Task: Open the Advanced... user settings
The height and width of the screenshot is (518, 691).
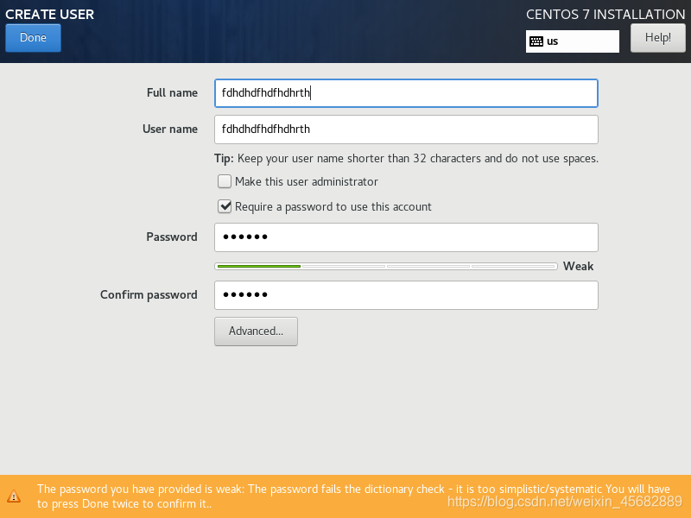Action: [x=256, y=332]
